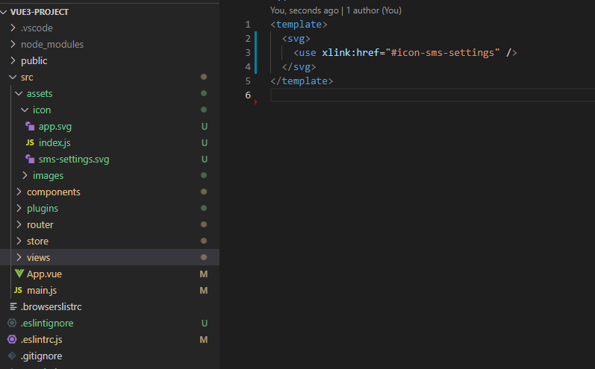The height and width of the screenshot is (369, 595).
Task: Collapse the src folder chevron
Action: [x=13, y=77]
